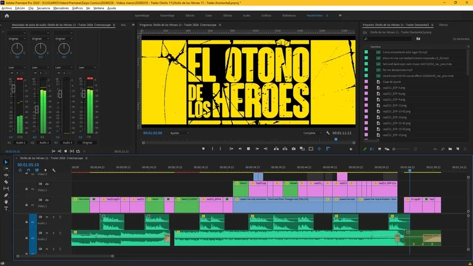Go to In point in Program monitor
This screenshot has height=266, width=473.
(231, 149)
